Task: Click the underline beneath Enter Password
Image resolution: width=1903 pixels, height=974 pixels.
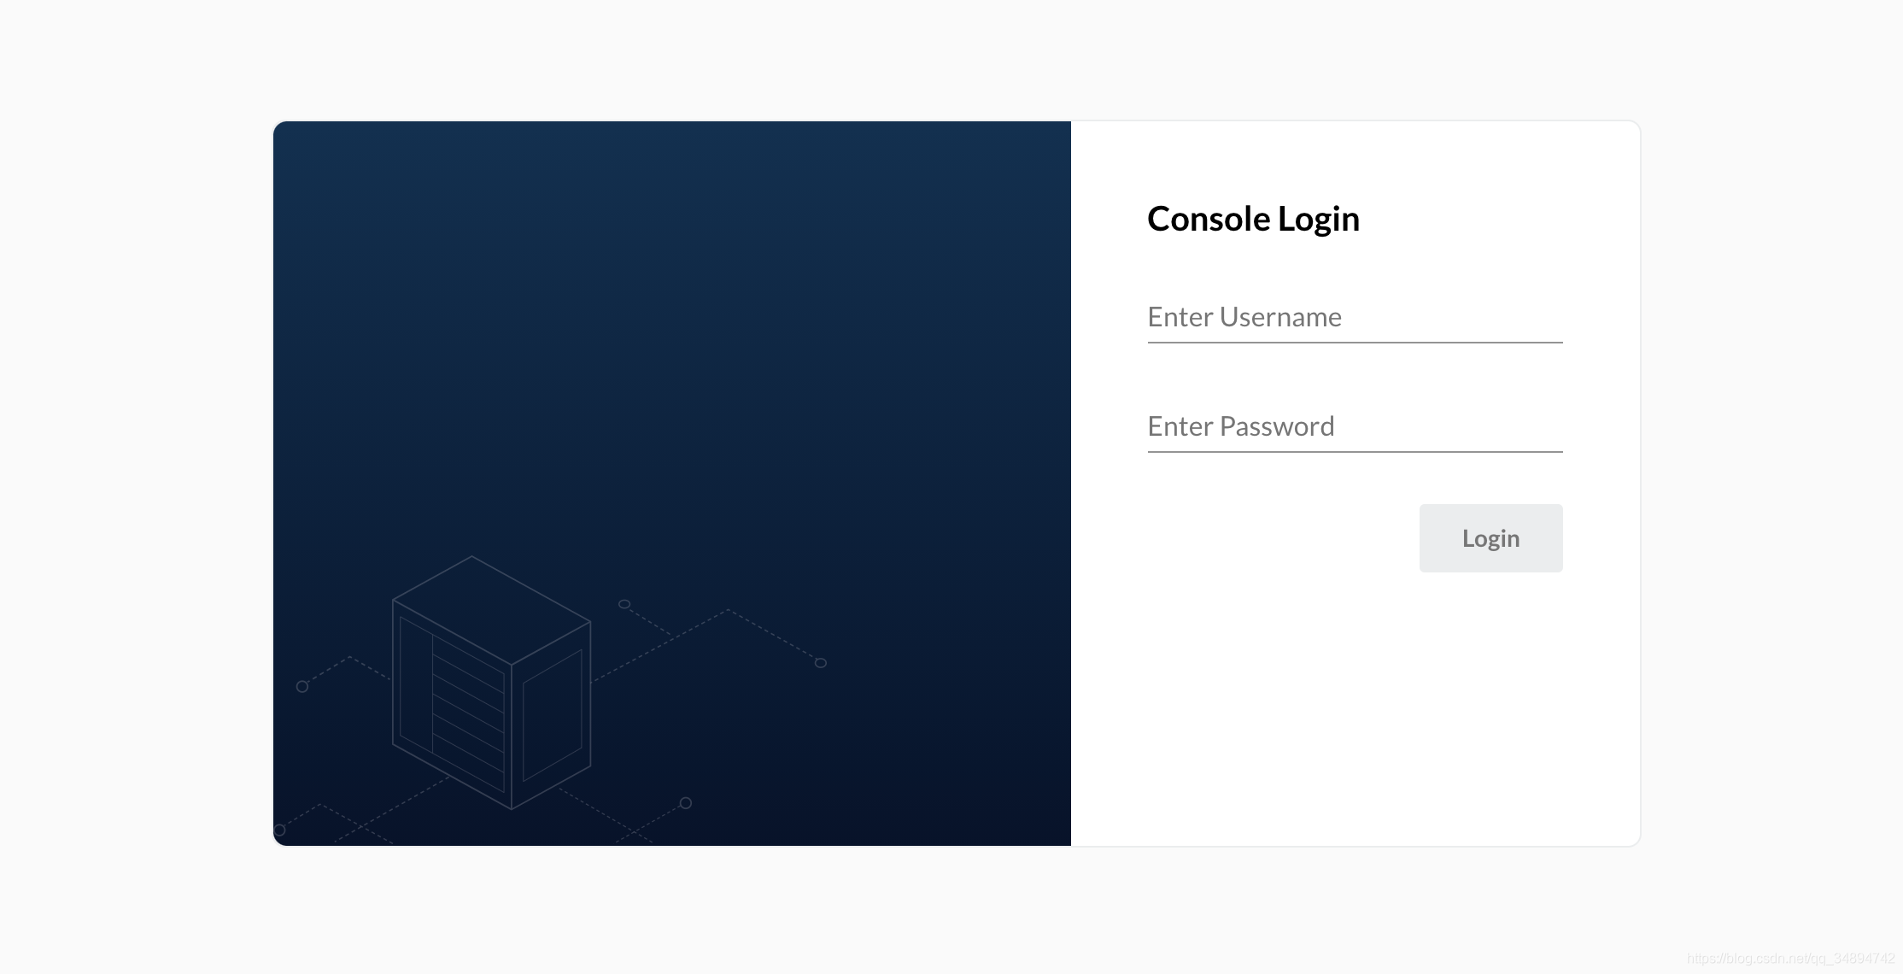Action: pos(1355,452)
